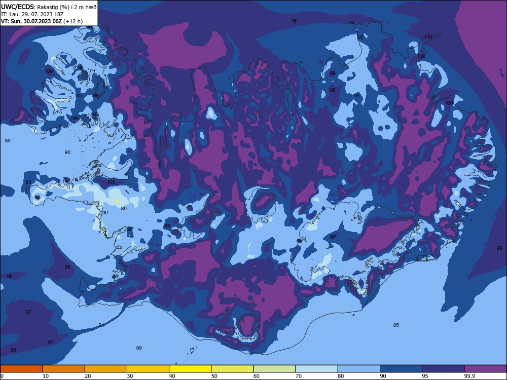Click the 30–40 golden legend swatch
The height and width of the screenshot is (380, 507).
pyautogui.click(x=148, y=369)
